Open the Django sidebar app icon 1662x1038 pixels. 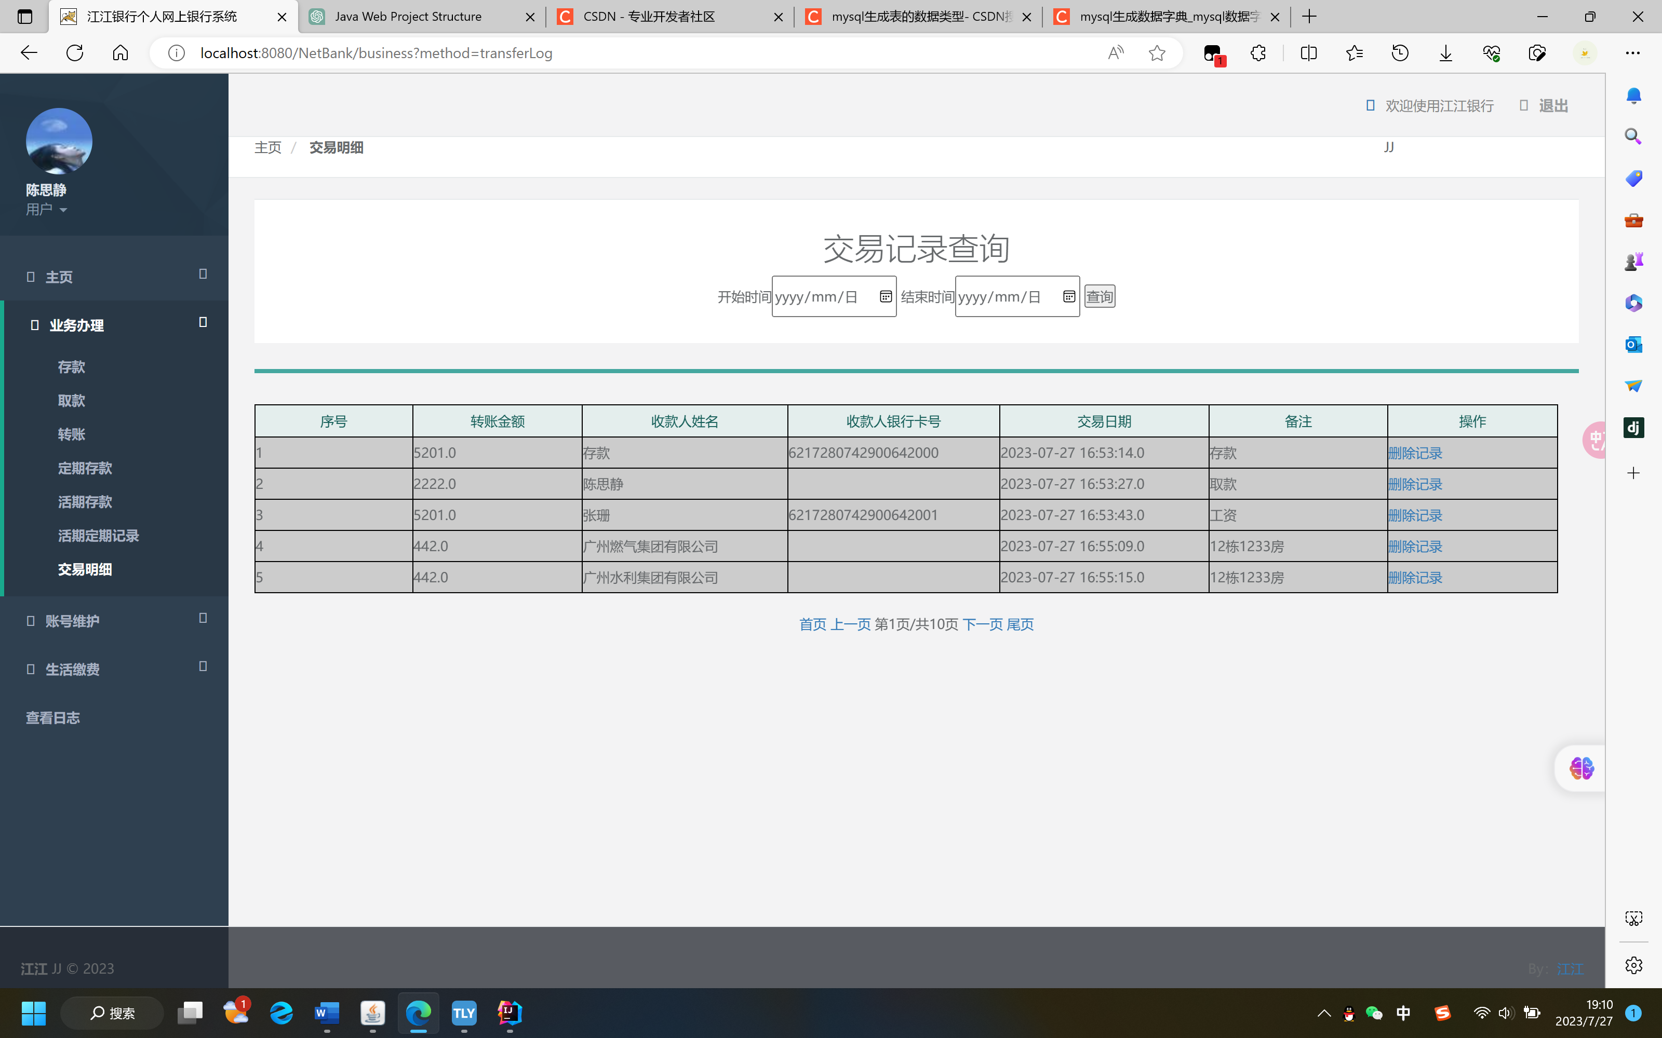pos(1634,428)
